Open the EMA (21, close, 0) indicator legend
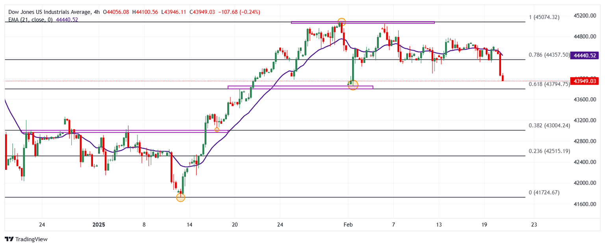605x247 pixels. click(30, 19)
